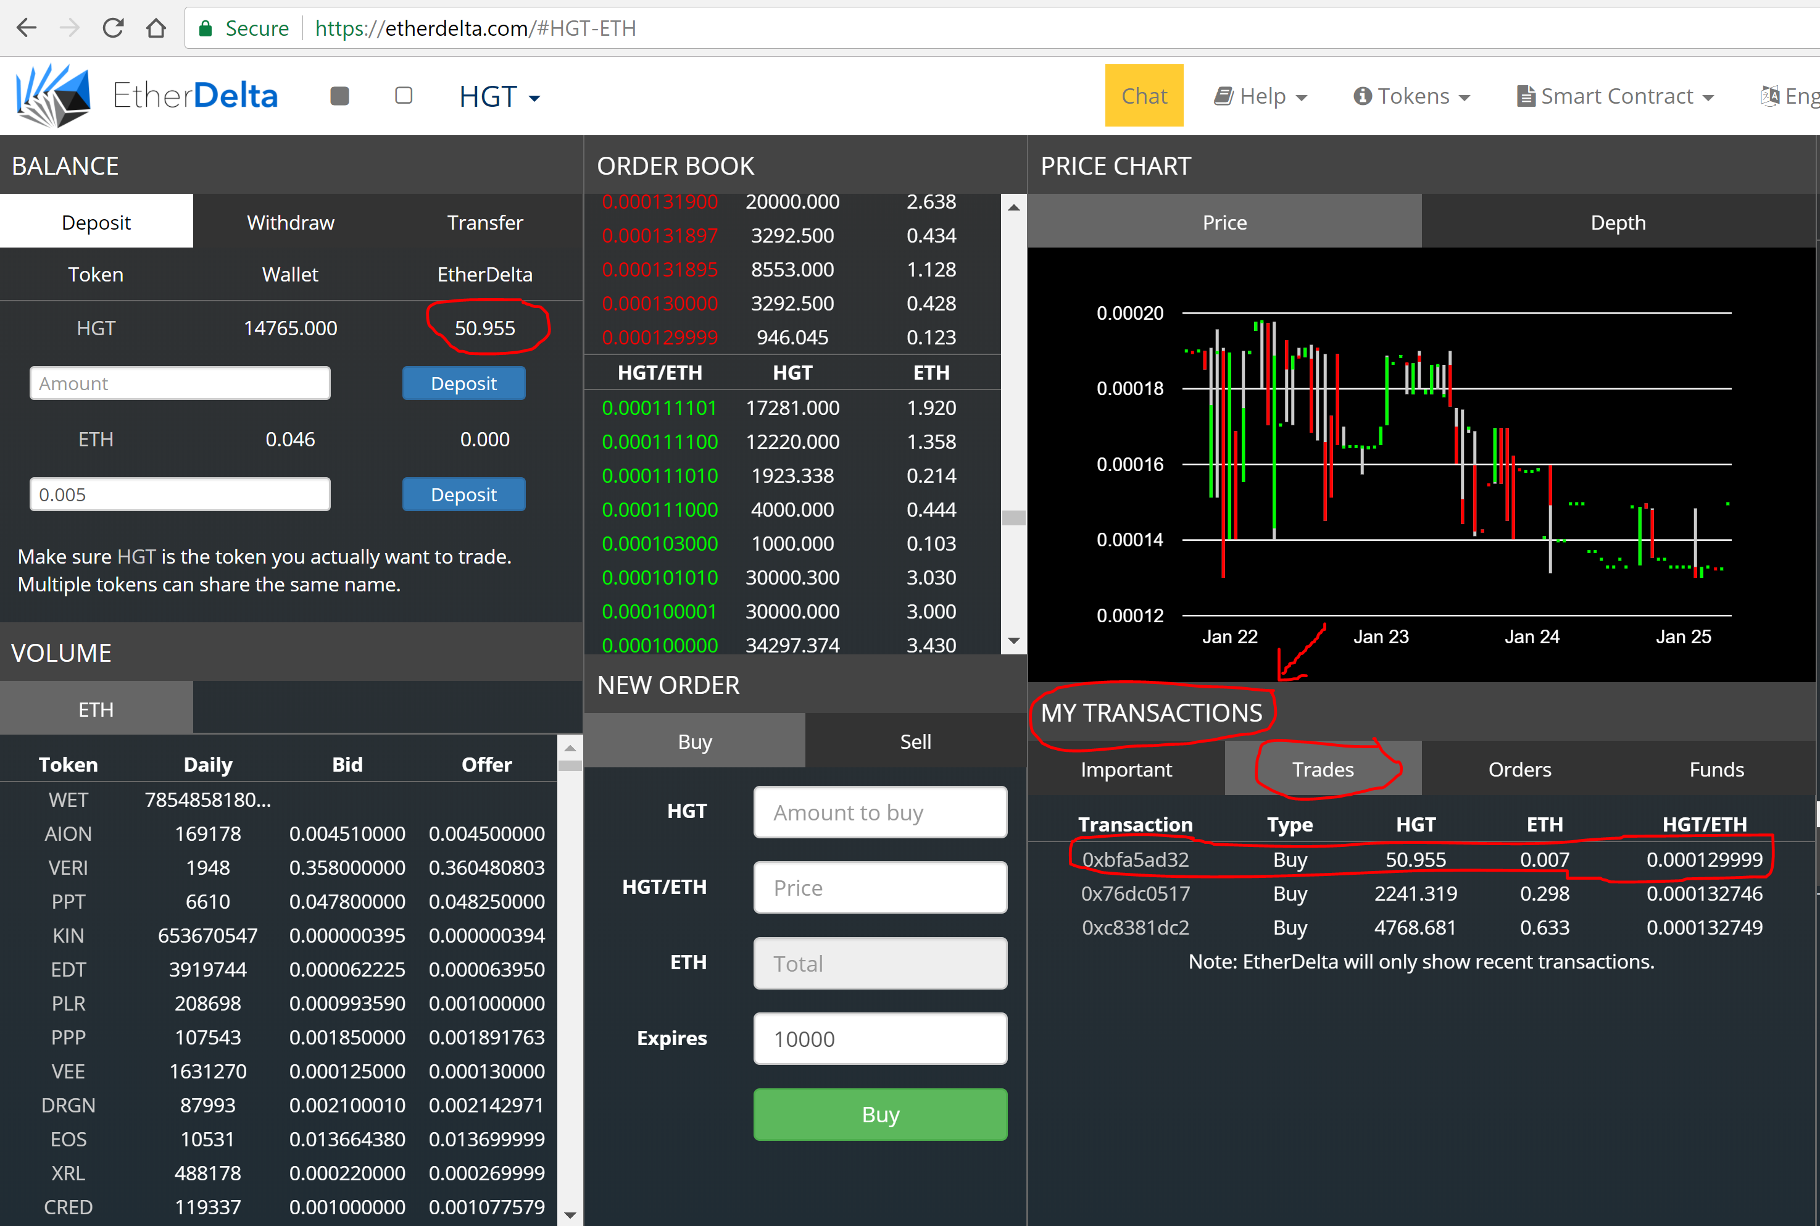This screenshot has height=1226, width=1820.
Task: Select the ETH volume tab
Action: [x=96, y=709]
